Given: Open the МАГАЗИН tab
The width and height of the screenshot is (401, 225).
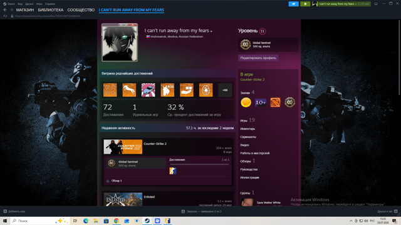Looking at the screenshot, I should point(25,10).
